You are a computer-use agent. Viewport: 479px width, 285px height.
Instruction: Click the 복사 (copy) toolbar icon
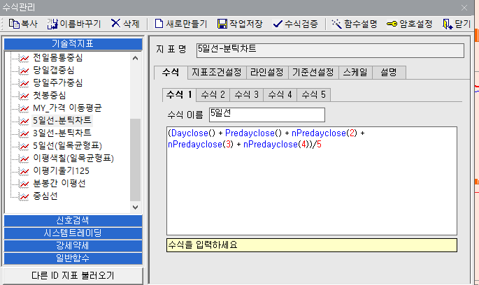pyautogui.click(x=15, y=24)
